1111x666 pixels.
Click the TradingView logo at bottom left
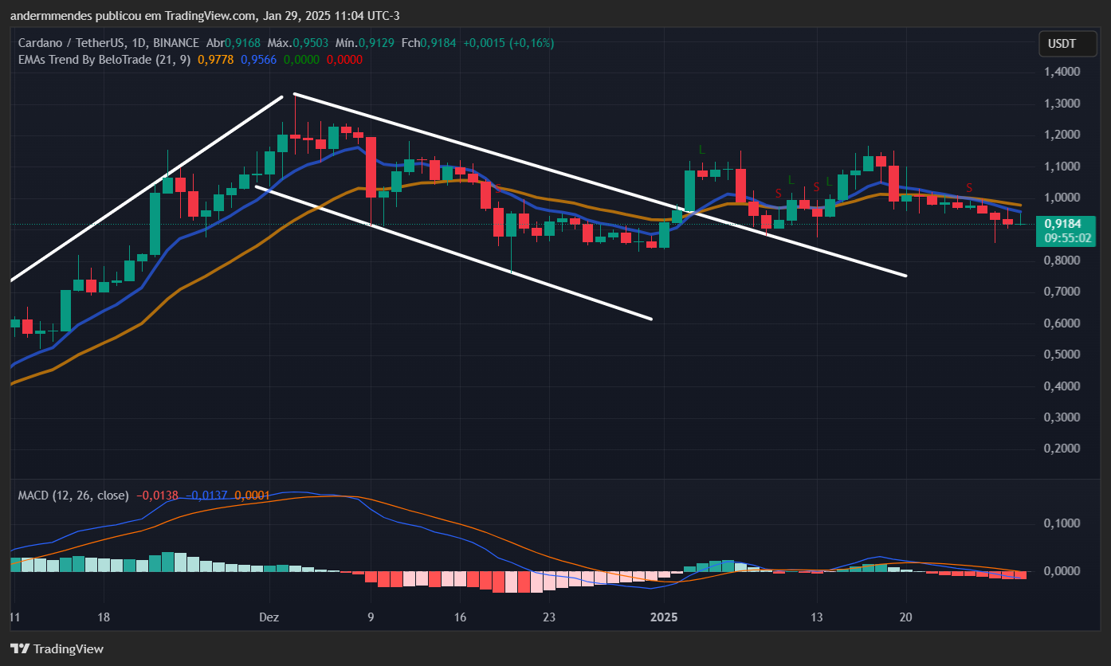[x=57, y=648]
